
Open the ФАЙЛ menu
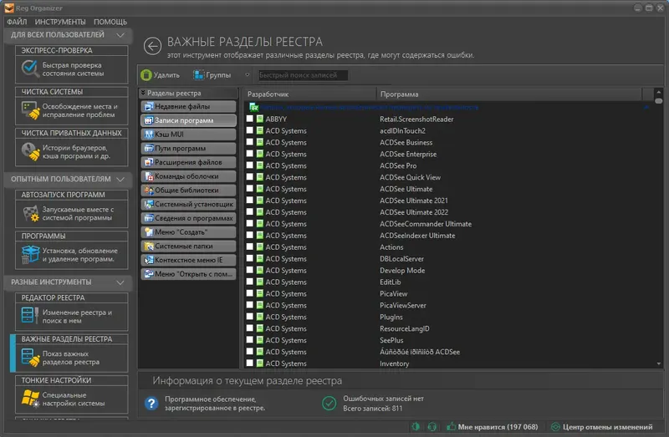pos(17,22)
